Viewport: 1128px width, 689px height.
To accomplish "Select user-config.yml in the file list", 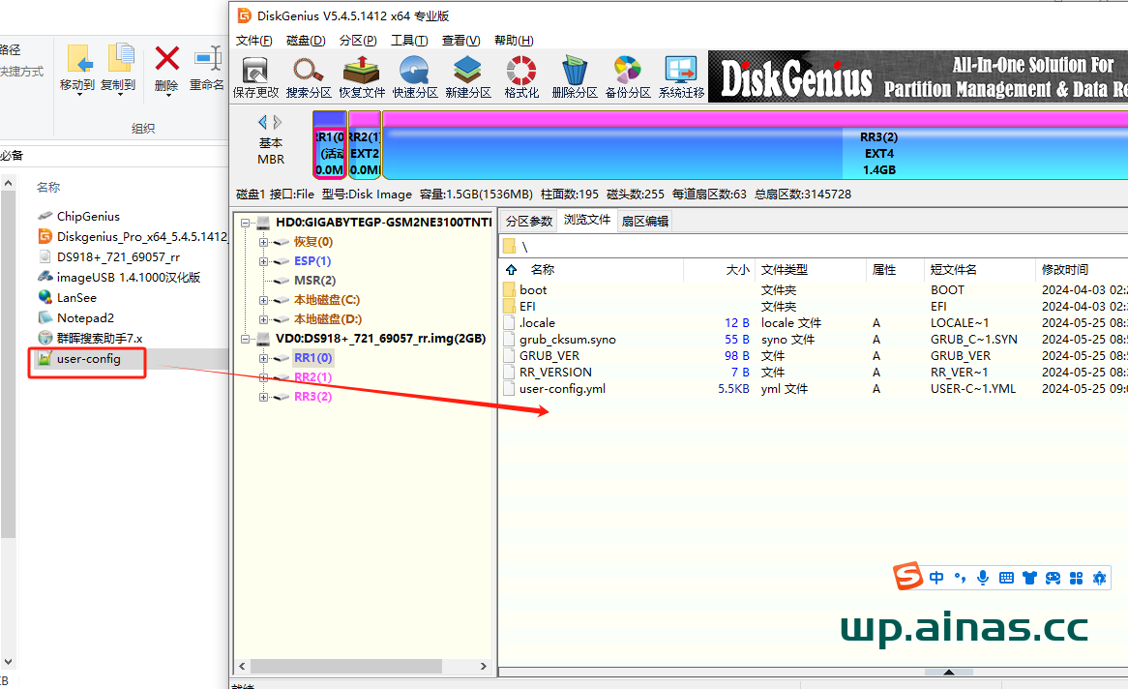I will pos(562,389).
